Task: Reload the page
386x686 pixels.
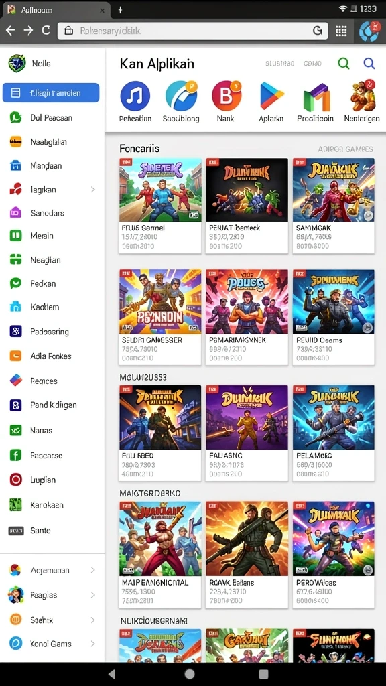Action: click(x=46, y=31)
